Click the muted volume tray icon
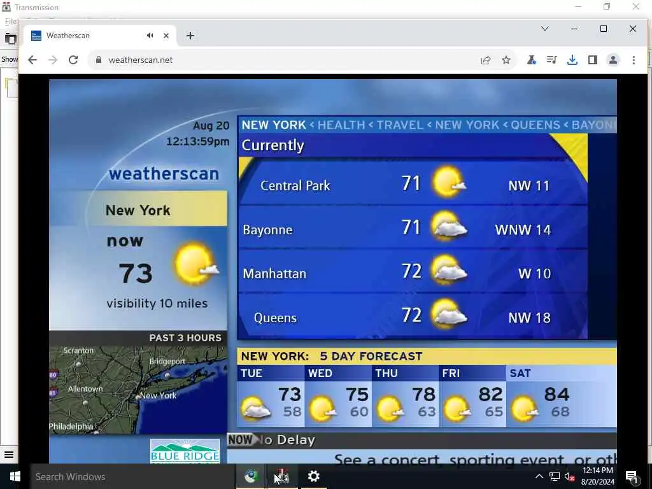 coord(569,476)
